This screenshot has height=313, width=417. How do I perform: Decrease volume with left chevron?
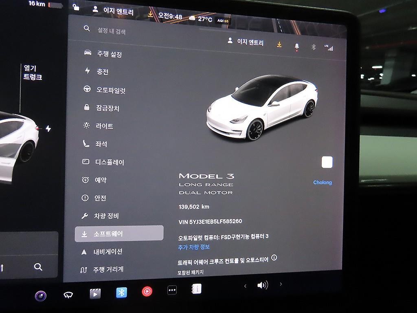tap(245, 286)
